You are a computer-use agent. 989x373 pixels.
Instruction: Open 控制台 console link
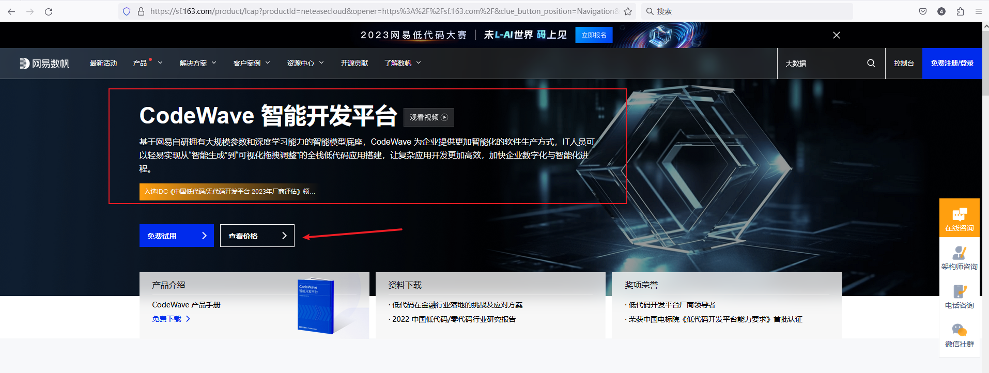click(x=904, y=63)
